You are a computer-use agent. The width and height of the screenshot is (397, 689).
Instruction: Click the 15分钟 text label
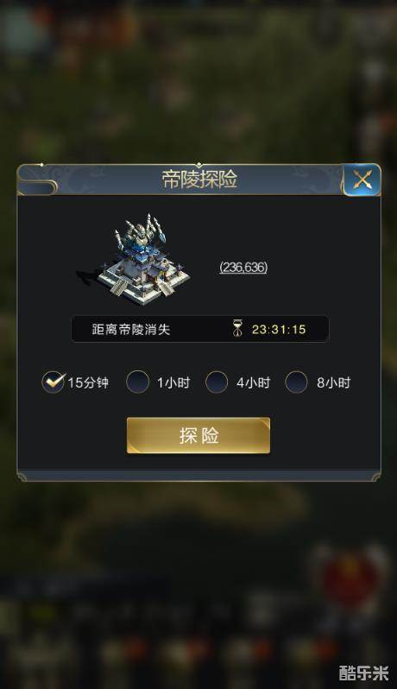88,382
